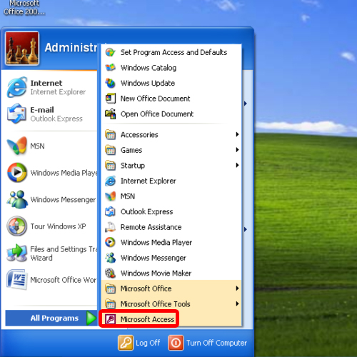Click the Games folder icon
This screenshot has width=357, height=357.
tap(111, 150)
